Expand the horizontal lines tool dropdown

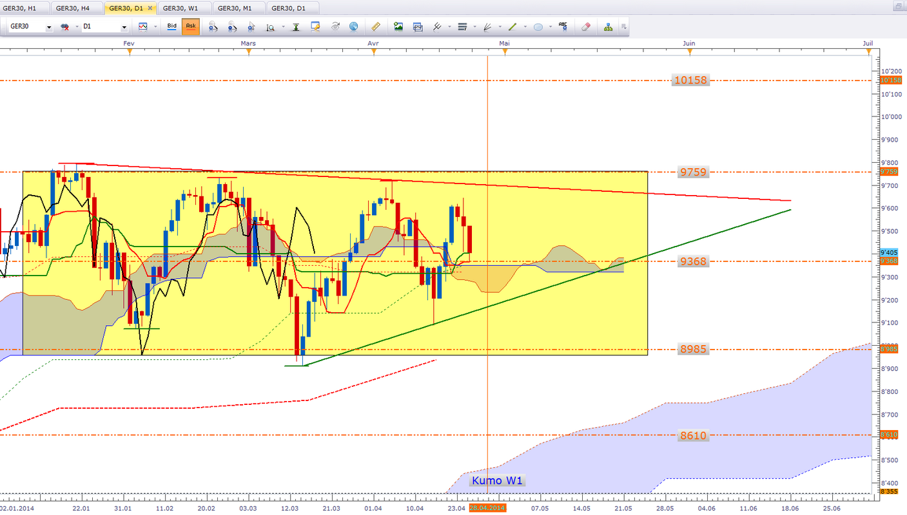coord(474,27)
